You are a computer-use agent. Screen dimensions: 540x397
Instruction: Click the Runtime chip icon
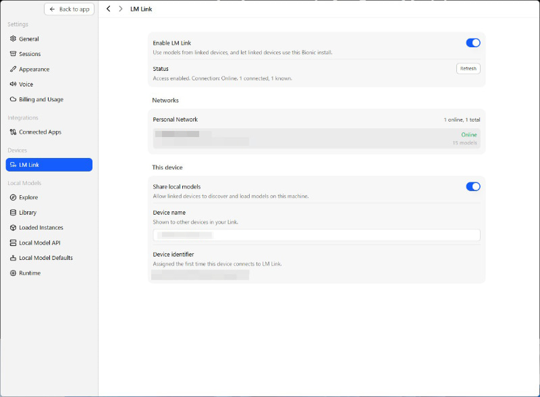point(13,273)
